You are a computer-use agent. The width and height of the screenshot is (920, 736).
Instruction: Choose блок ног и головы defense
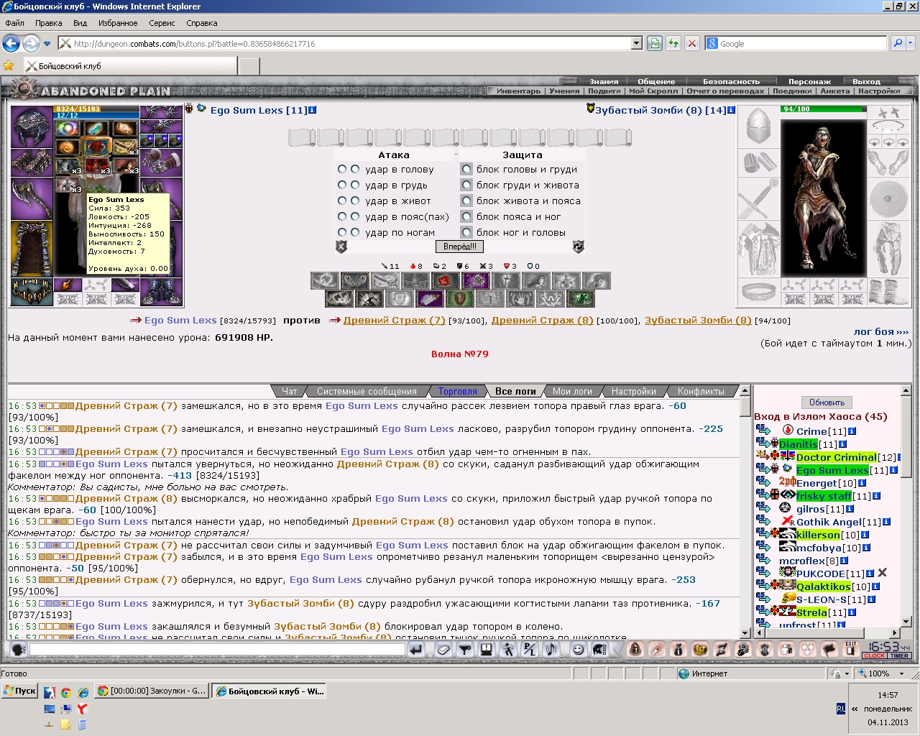(467, 232)
